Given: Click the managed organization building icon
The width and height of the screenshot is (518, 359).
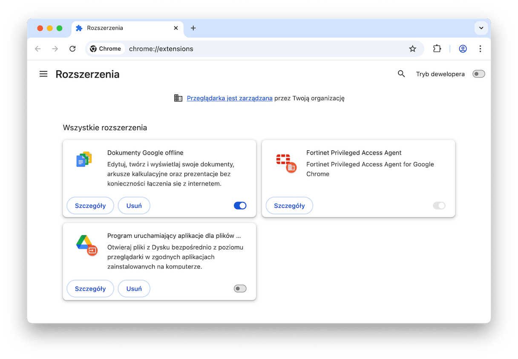Looking at the screenshot, I should point(178,98).
